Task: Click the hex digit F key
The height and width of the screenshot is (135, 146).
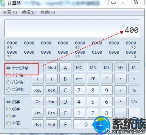Action: pyautogui.click(x=65, y=124)
